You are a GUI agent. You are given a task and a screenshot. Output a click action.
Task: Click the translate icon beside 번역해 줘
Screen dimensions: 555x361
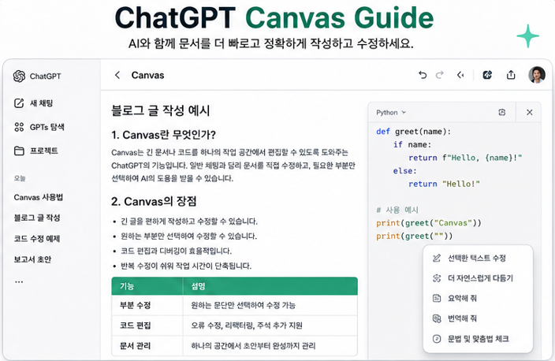(x=437, y=318)
